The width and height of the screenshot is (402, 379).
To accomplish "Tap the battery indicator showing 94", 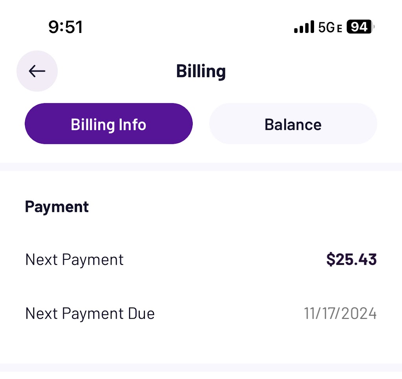I will (x=359, y=27).
